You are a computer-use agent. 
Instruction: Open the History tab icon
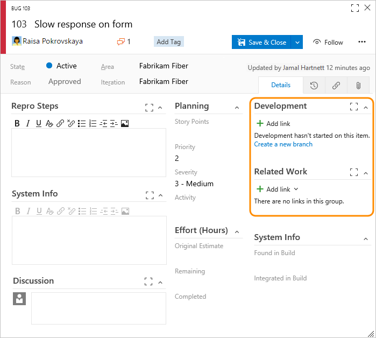click(x=314, y=85)
